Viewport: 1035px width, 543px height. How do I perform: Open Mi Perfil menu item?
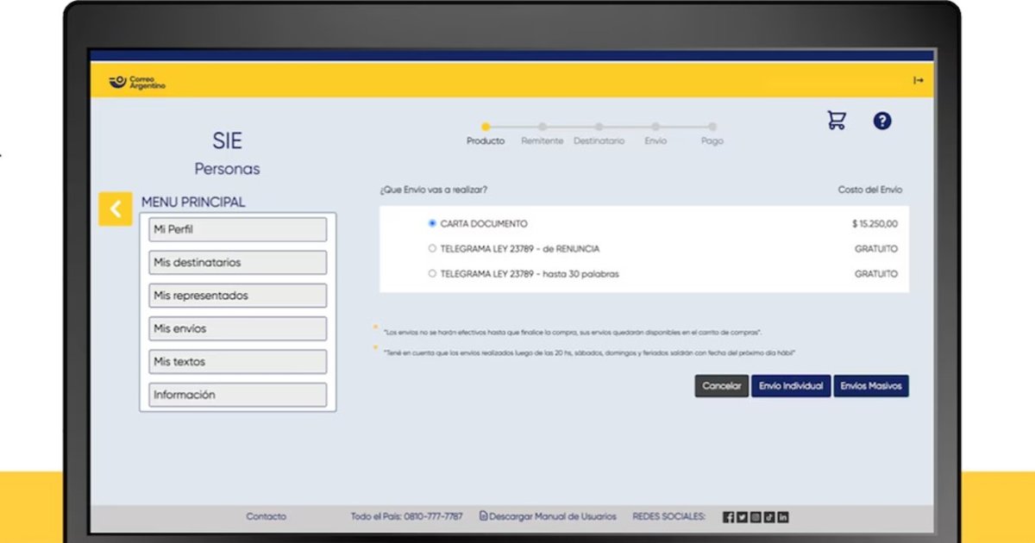click(238, 229)
